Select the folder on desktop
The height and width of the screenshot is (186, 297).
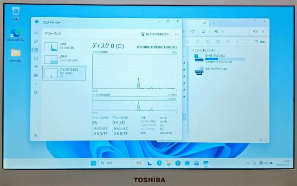[16, 55]
